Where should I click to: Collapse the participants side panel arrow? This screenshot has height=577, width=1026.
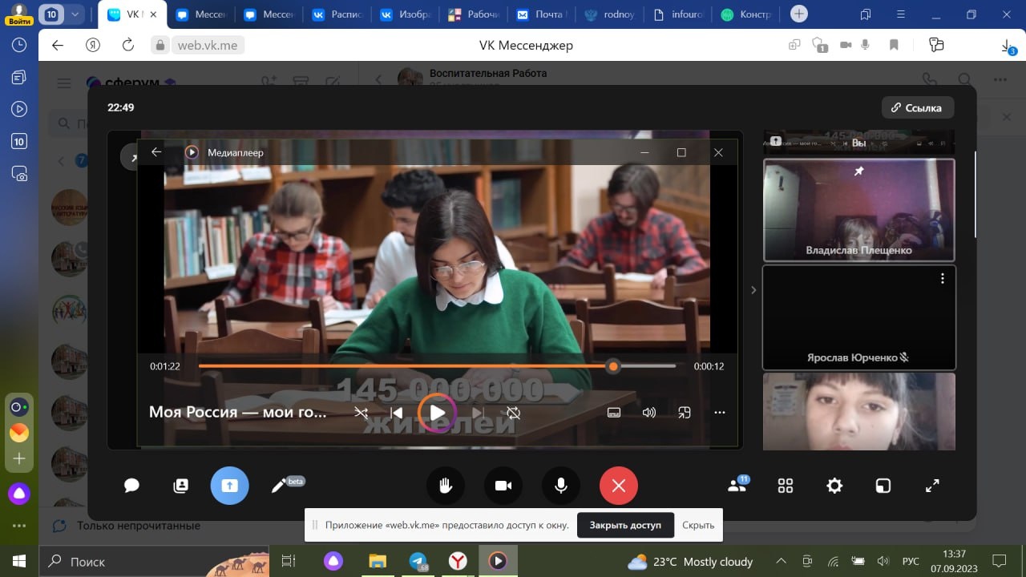(x=753, y=290)
